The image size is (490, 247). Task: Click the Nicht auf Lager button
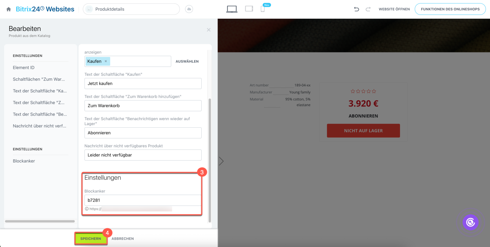coord(363,131)
